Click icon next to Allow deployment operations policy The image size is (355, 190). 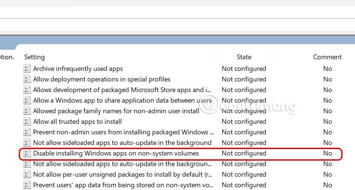(x=27, y=80)
